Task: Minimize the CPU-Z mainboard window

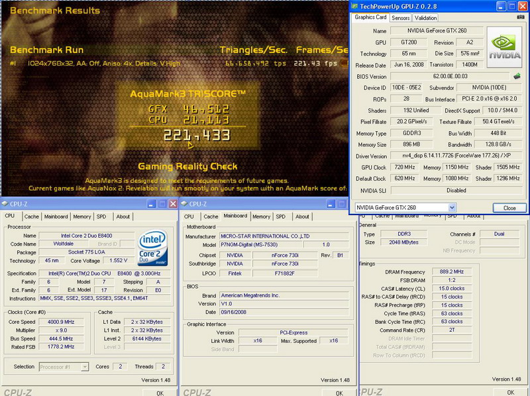Action: click(331, 204)
